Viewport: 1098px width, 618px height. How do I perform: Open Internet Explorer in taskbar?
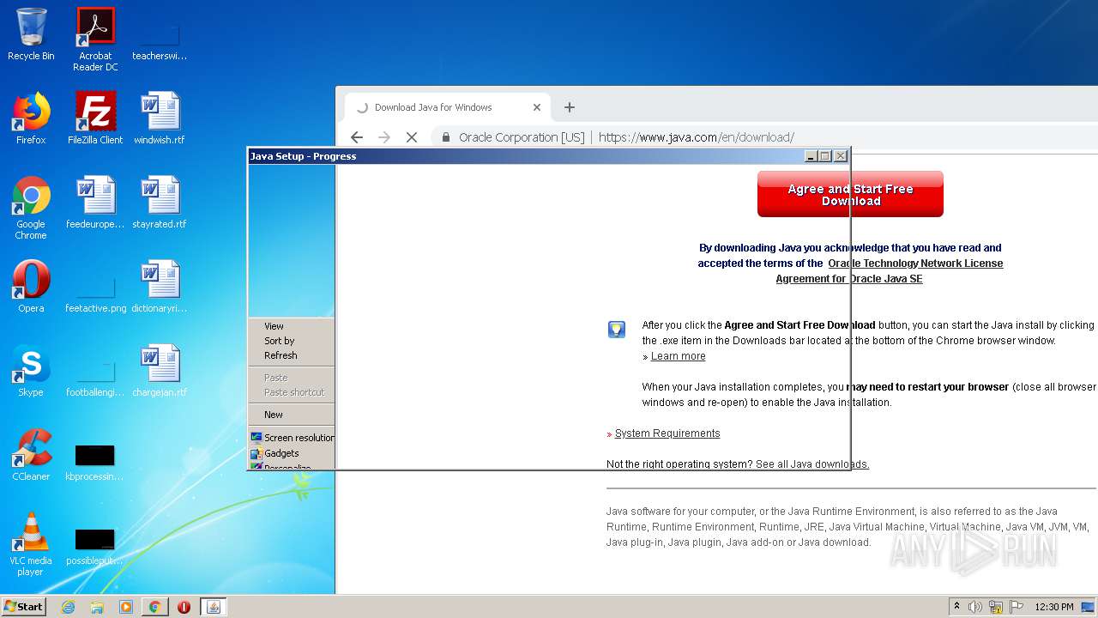point(68,607)
